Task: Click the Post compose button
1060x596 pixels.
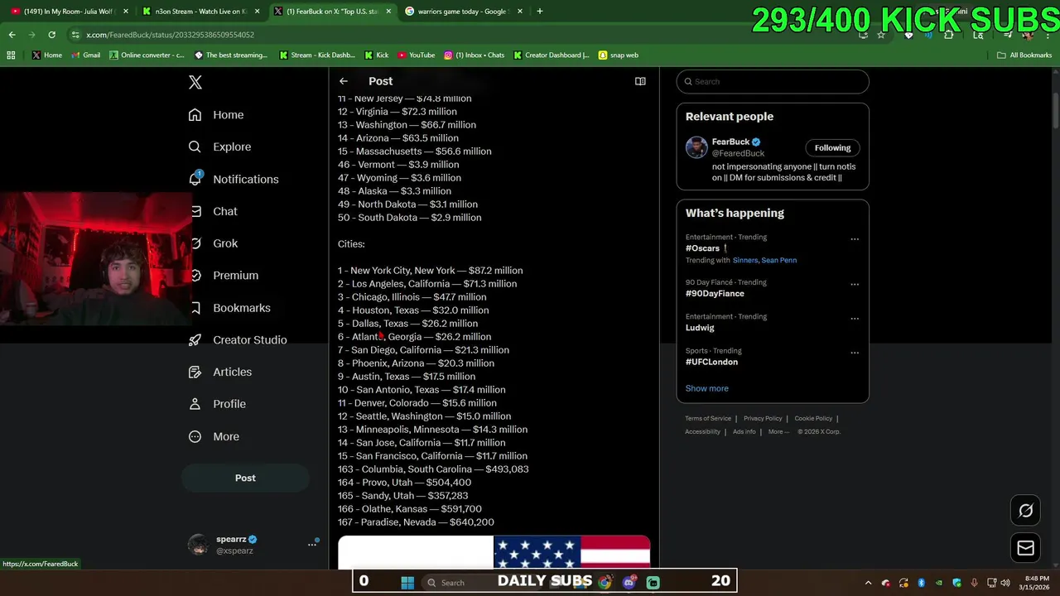Action: click(245, 478)
